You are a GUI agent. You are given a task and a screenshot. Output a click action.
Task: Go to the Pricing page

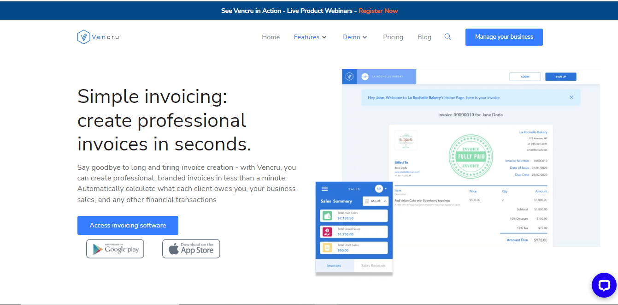pyautogui.click(x=393, y=37)
